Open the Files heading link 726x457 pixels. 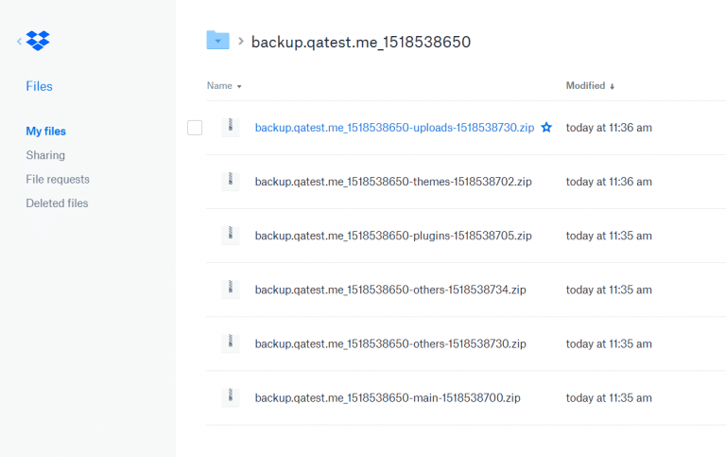click(x=39, y=86)
